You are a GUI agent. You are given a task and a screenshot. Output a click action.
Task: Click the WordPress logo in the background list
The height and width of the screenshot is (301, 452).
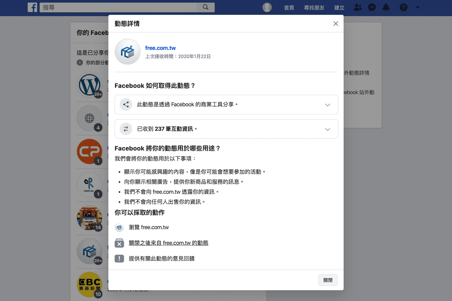[x=90, y=85]
